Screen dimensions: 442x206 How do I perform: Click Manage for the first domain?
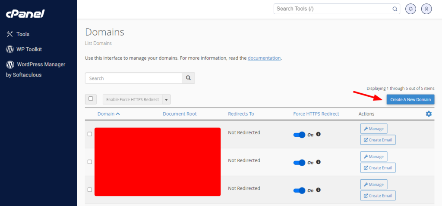pyautogui.click(x=374, y=129)
